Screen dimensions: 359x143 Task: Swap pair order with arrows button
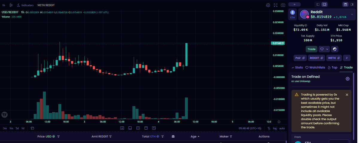(x=347, y=58)
